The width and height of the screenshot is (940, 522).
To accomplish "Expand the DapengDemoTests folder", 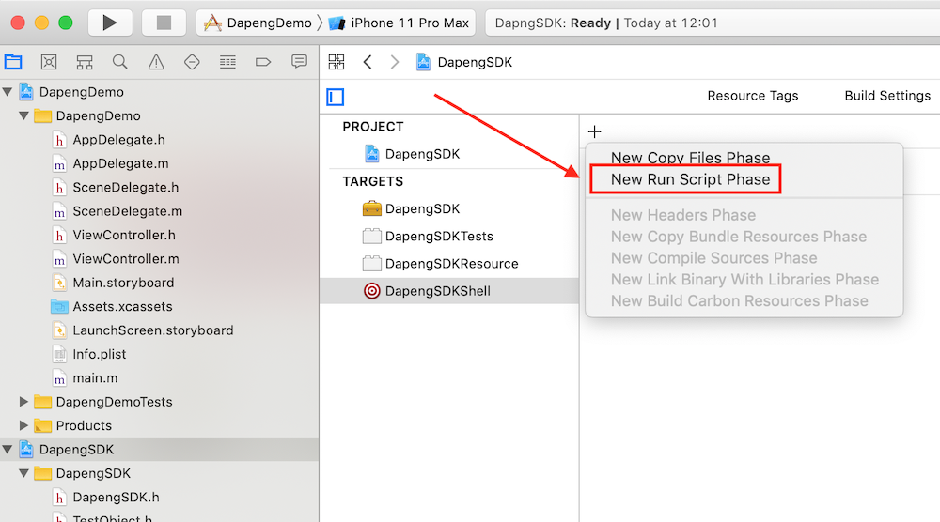I will (x=24, y=402).
